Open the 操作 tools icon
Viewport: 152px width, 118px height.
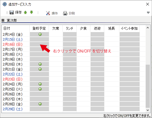[x=48, y=13]
